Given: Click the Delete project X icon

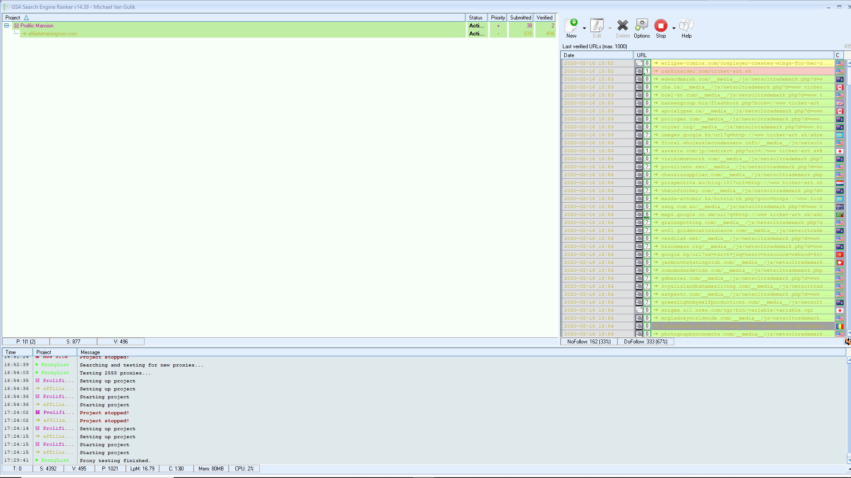Looking at the screenshot, I should point(623,25).
